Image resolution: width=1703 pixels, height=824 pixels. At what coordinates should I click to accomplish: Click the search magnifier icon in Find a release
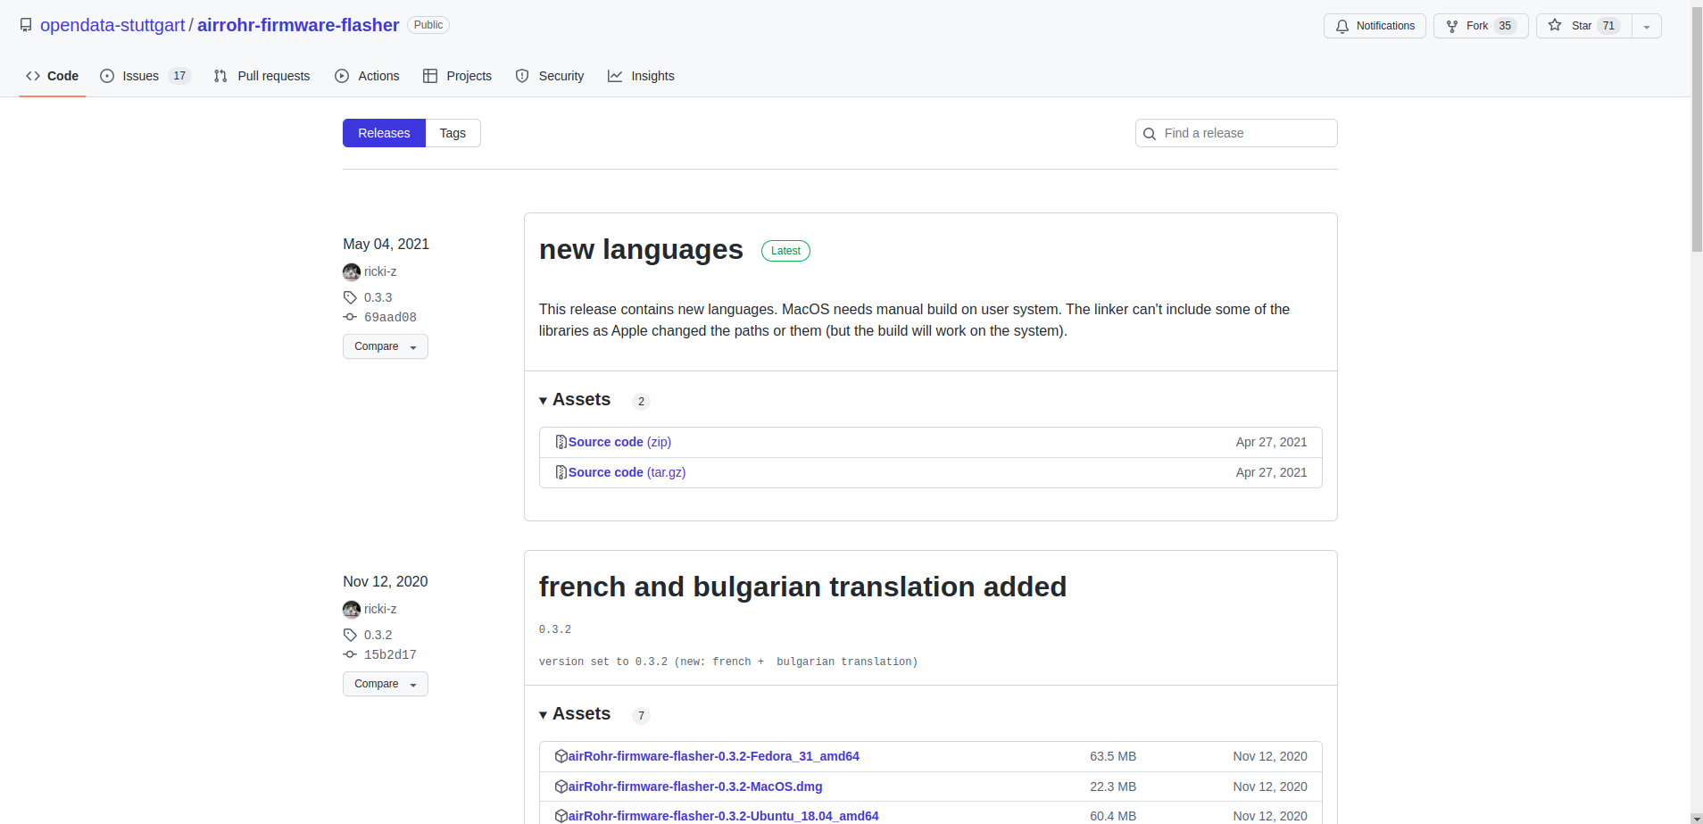[1150, 134]
